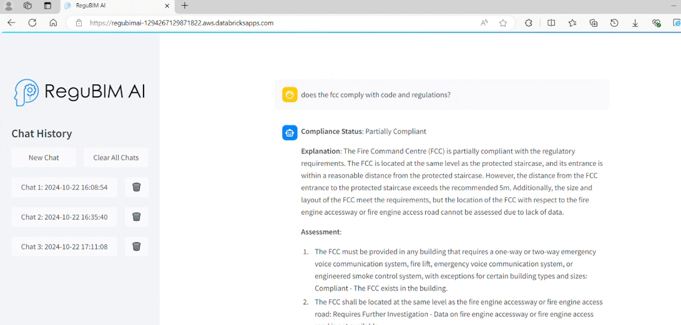This screenshot has width=681, height=325.
Task: Delete Chat 2 with trash icon
Action: pos(137,217)
